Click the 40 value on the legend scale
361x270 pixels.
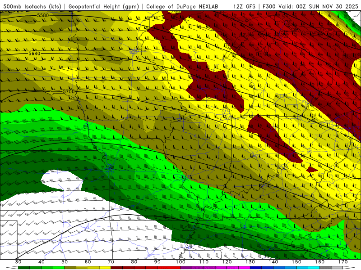point(42,262)
